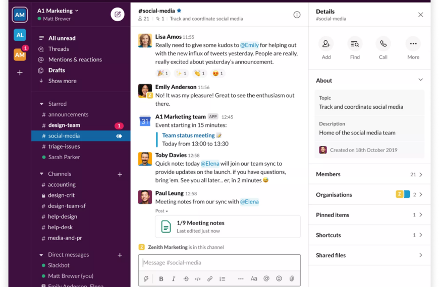Open the 1/9 Meeting notes post
The image size is (439, 287).
tap(228, 227)
